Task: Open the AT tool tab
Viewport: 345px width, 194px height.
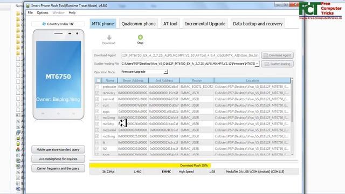Action: point(170,24)
